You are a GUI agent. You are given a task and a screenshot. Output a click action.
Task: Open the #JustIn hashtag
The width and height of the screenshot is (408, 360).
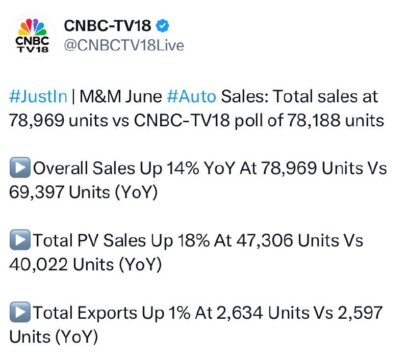pyautogui.click(x=38, y=96)
